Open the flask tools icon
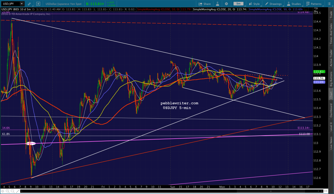 [x=218, y=4]
